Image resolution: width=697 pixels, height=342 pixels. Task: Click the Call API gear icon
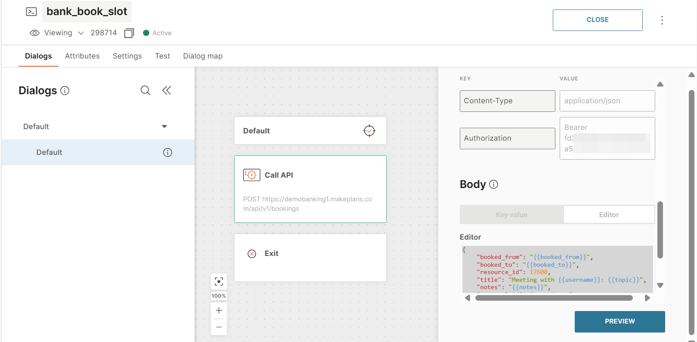click(252, 175)
